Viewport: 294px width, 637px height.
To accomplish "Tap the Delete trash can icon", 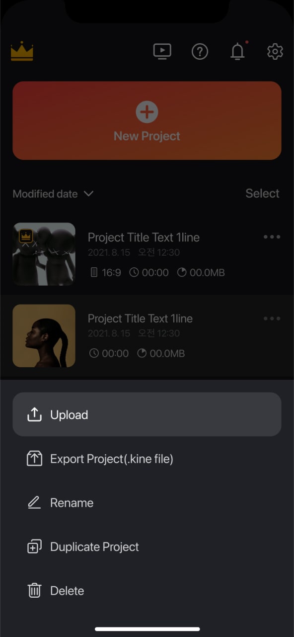I will pos(34,590).
